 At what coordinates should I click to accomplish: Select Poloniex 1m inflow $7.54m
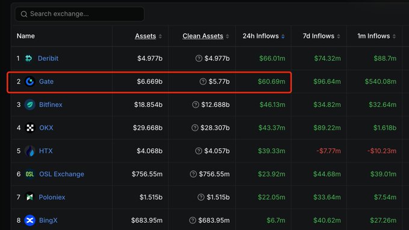[385, 197]
